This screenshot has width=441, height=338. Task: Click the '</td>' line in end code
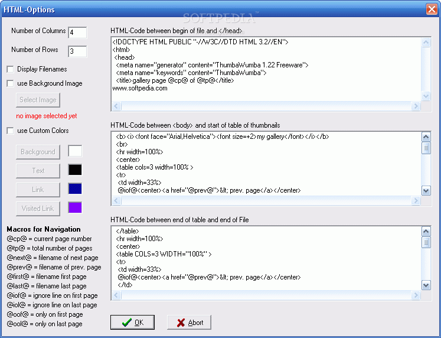(125, 285)
